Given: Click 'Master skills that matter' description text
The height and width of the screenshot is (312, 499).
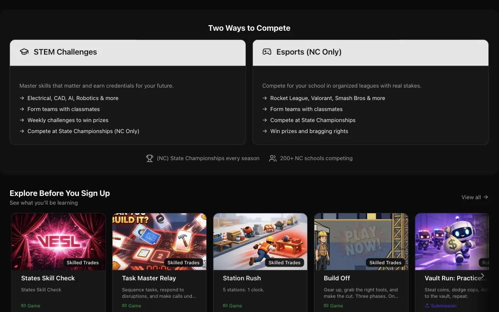Looking at the screenshot, I should [x=96, y=86].
